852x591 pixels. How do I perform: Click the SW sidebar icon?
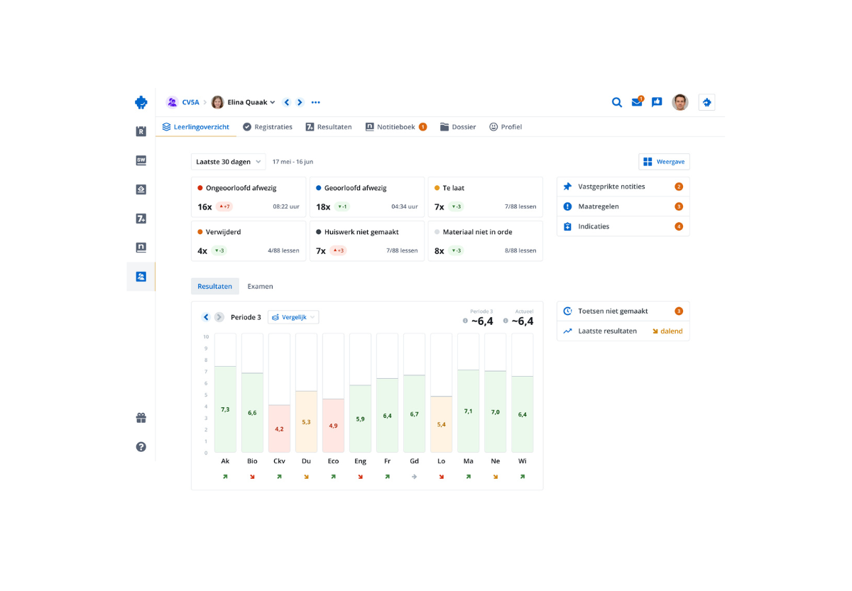(x=141, y=160)
